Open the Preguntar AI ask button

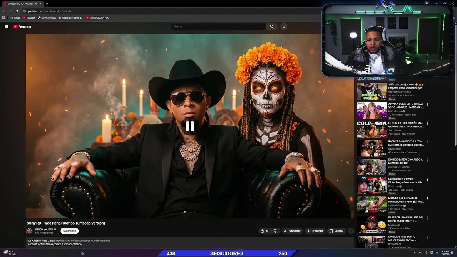tap(315, 231)
